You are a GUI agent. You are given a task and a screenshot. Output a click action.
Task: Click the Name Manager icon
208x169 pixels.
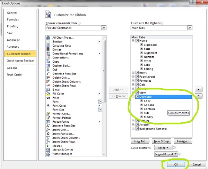[48, 154]
